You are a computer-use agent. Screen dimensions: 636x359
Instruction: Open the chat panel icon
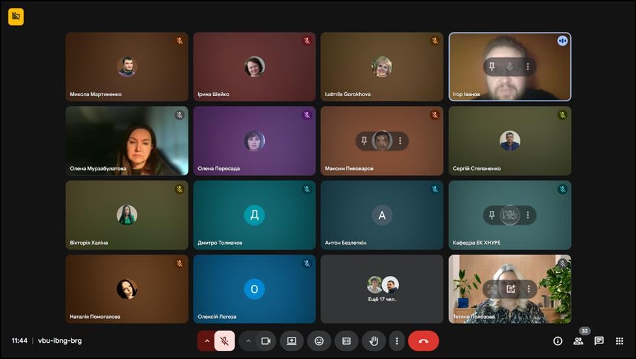coord(599,341)
